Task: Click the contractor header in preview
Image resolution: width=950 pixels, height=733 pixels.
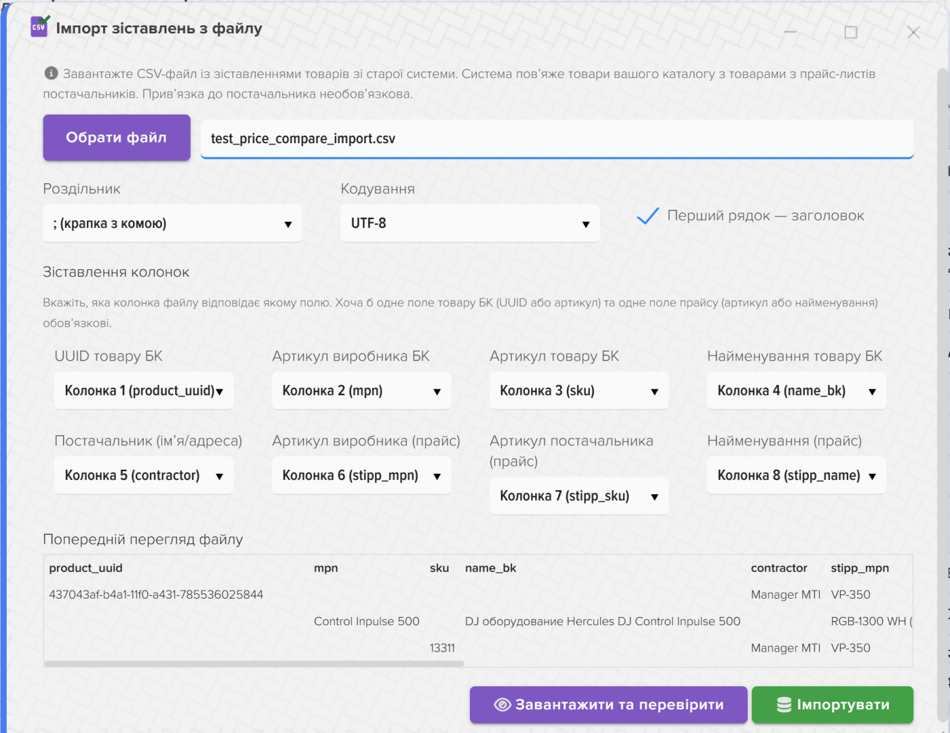Action: (x=779, y=568)
